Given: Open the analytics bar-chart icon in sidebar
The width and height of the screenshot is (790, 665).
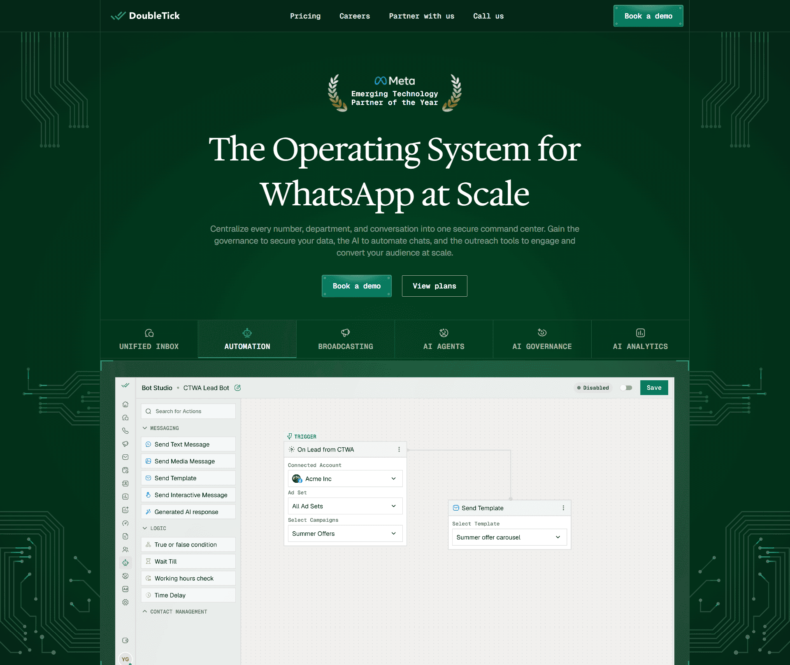Looking at the screenshot, I should pyautogui.click(x=125, y=495).
